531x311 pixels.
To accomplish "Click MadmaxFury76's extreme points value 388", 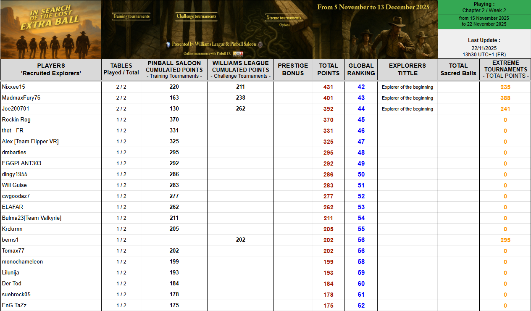I will point(505,98).
